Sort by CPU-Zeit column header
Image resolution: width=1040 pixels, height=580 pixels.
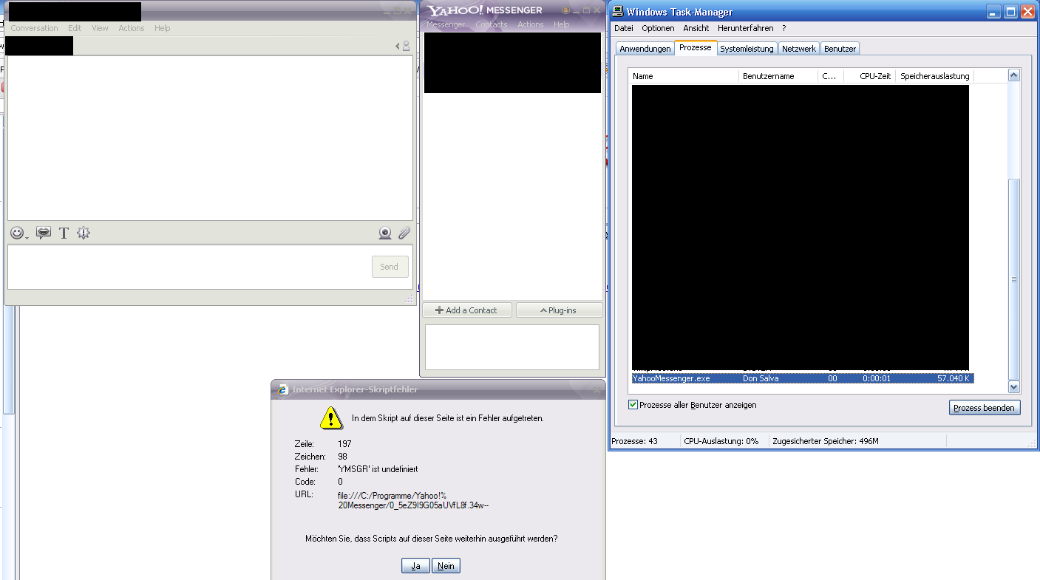click(869, 76)
